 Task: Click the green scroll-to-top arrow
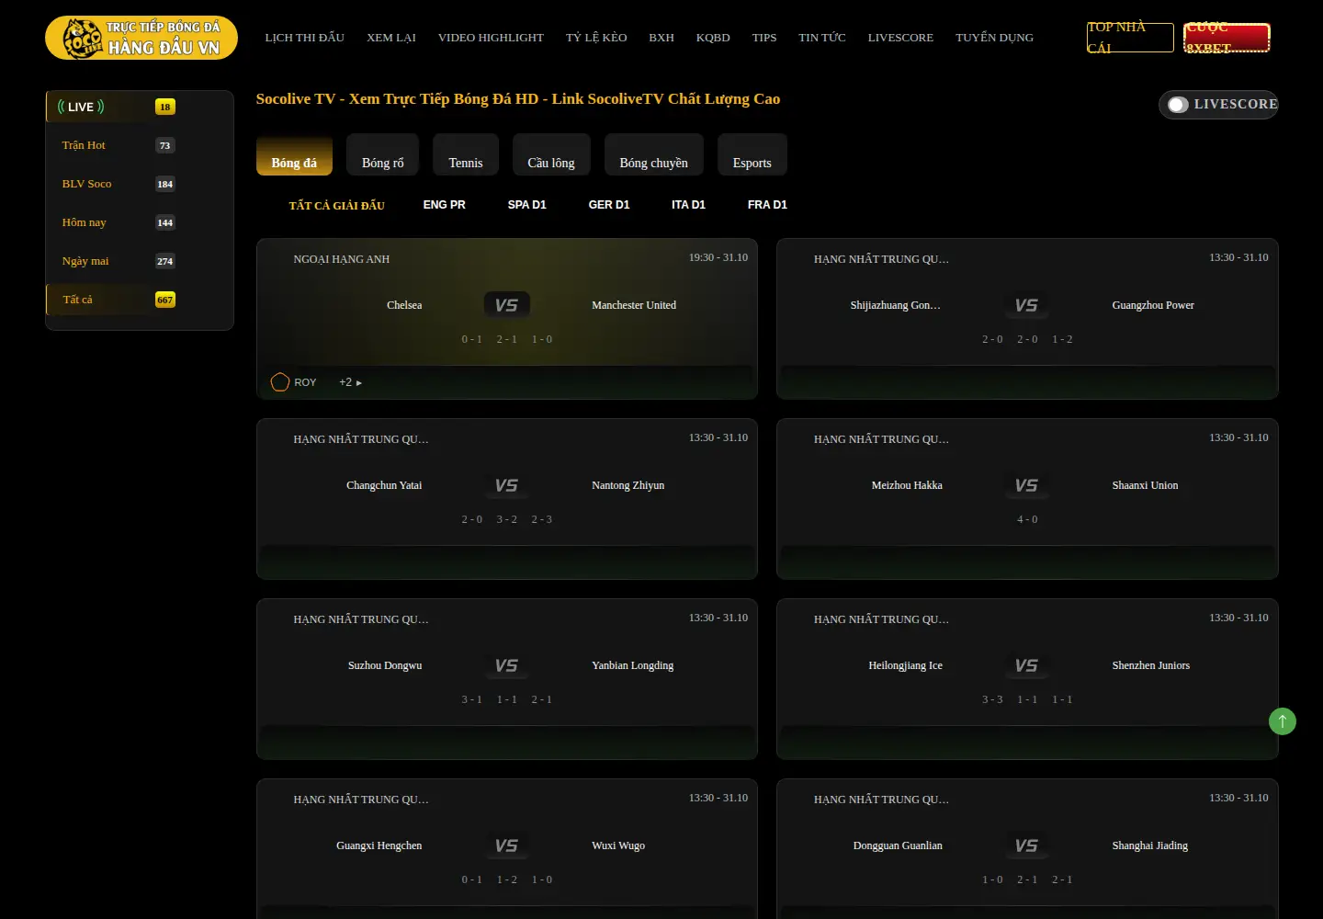click(x=1283, y=721)
